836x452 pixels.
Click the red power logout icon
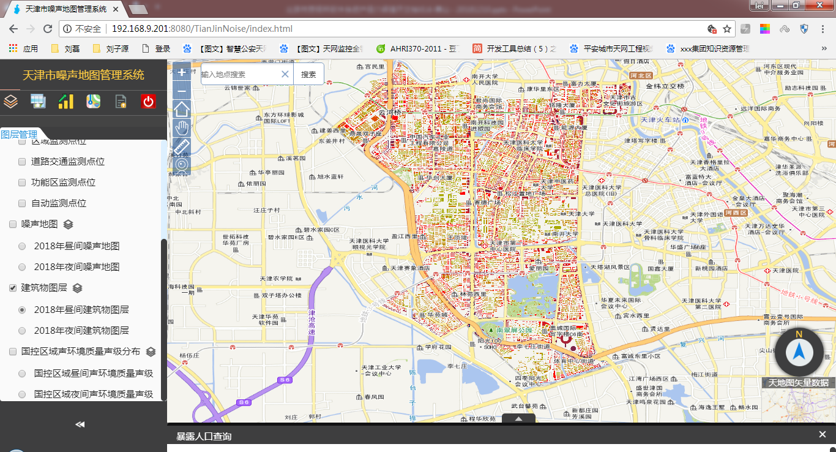[x=147, y=101]
